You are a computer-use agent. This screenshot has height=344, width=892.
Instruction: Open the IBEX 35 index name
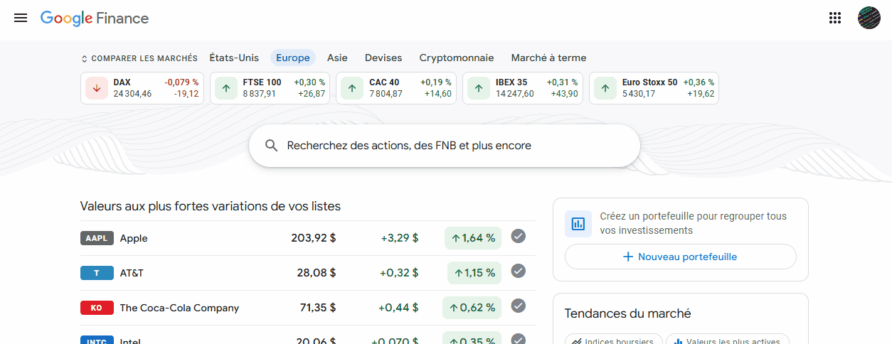[511, 82]
